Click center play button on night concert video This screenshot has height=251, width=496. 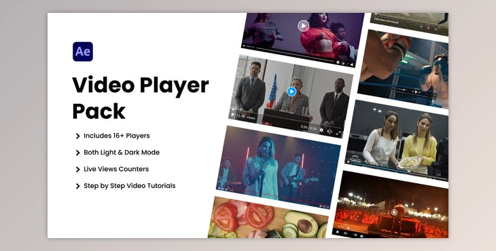[394, 212]
